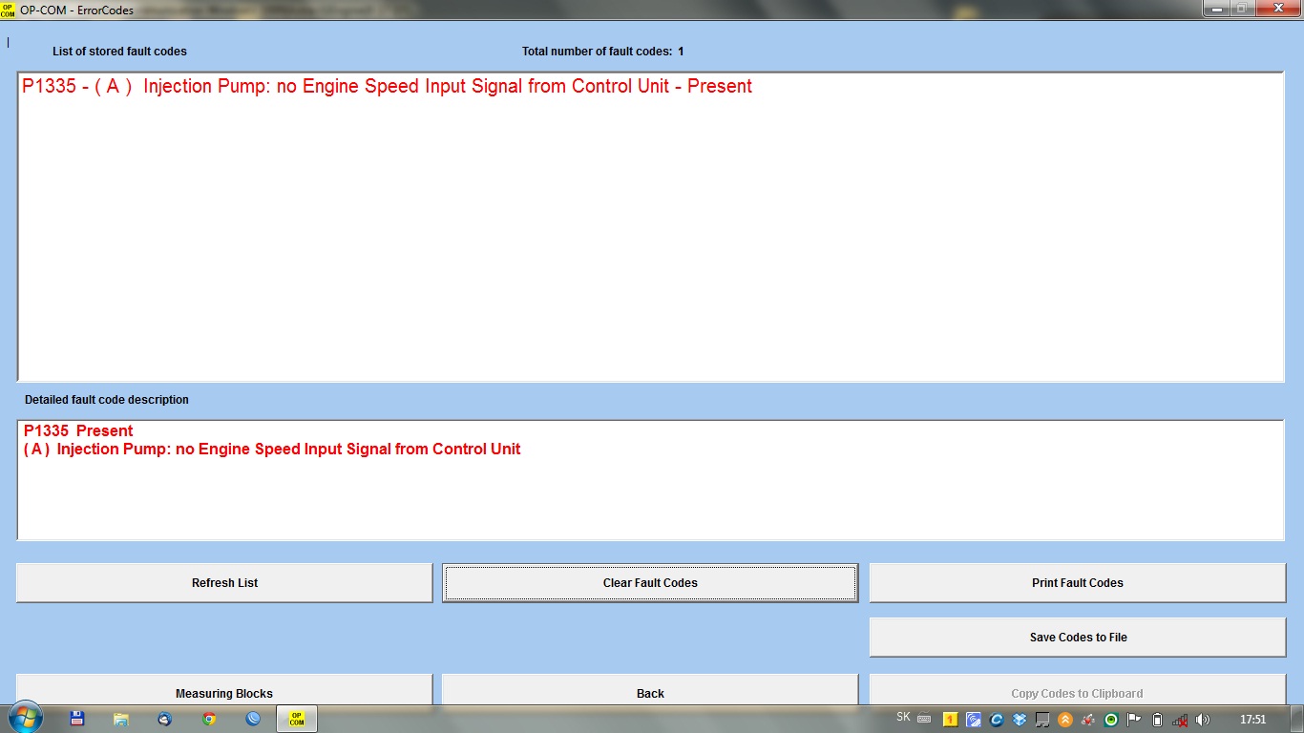Click the network signal tray icon
1304x733 pixels.
pyautogui.click(x=1180, y=720)
